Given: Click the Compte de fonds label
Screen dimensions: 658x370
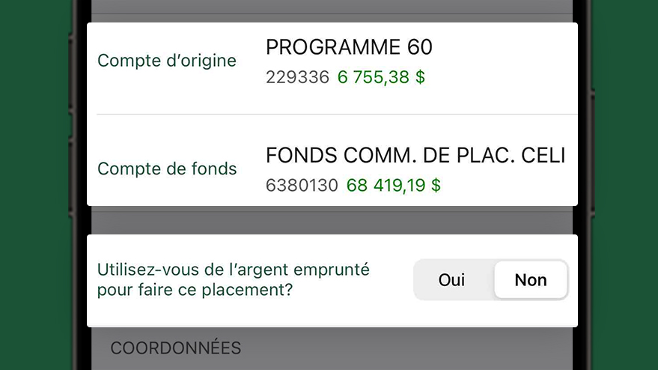Looking at the screenshot, I should point(167,169).
